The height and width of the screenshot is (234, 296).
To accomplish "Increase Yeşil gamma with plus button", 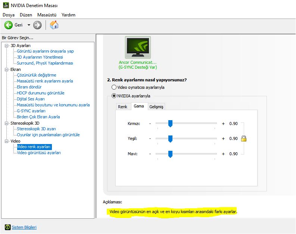I will [x=223, y=139].
